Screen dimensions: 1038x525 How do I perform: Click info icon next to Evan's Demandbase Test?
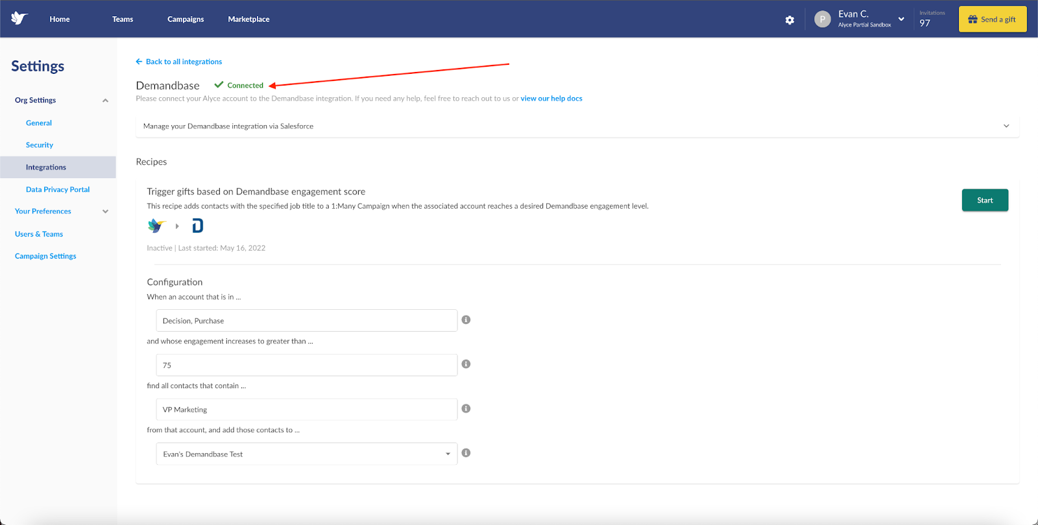click(466, 453)
